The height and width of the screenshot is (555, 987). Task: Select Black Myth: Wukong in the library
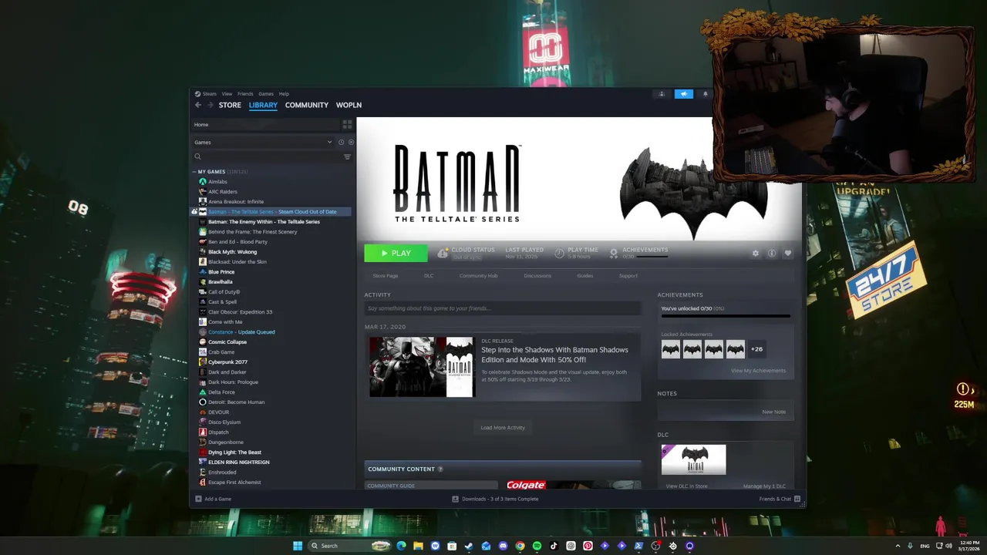(232, 252)
